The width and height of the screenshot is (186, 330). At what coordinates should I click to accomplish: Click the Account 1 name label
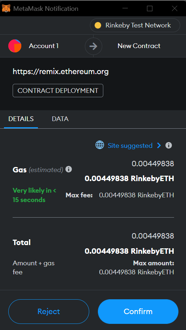coord(44,46)
